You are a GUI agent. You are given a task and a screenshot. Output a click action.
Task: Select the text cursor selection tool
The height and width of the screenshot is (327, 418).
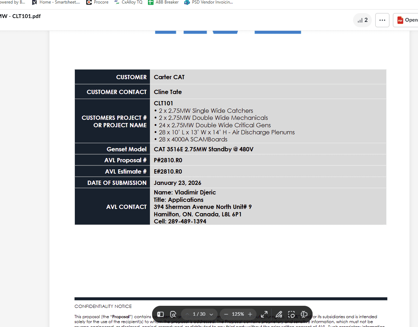(304, 314)
